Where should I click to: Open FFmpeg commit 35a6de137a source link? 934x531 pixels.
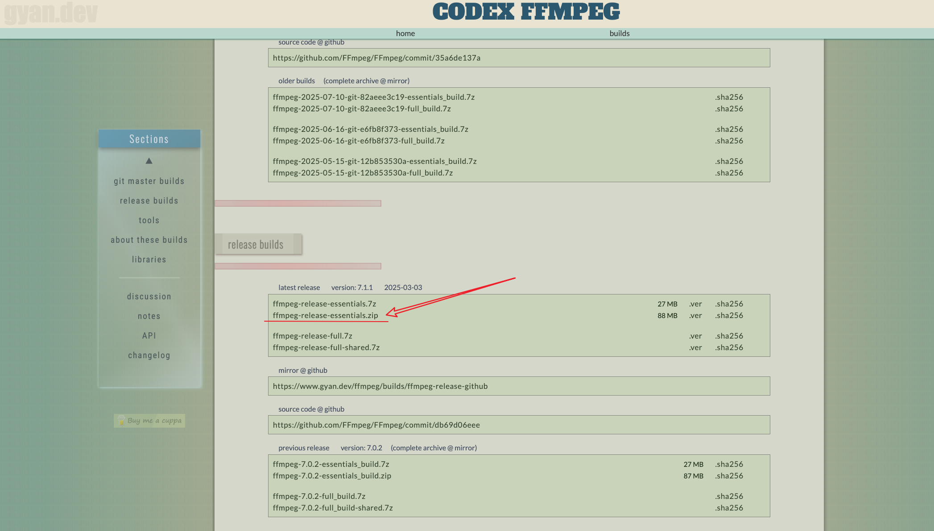(376, 58)
